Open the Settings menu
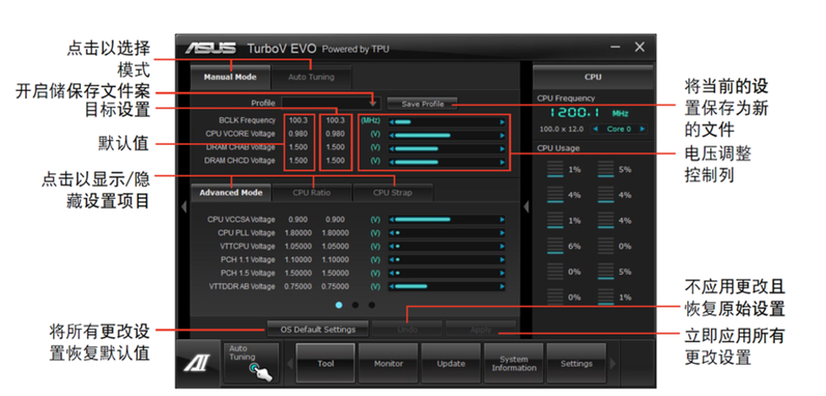 [x=577, y=363]
